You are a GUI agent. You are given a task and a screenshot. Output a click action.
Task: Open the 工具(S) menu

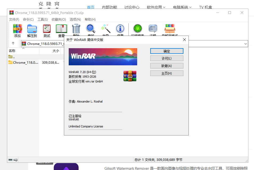[43, 20]
